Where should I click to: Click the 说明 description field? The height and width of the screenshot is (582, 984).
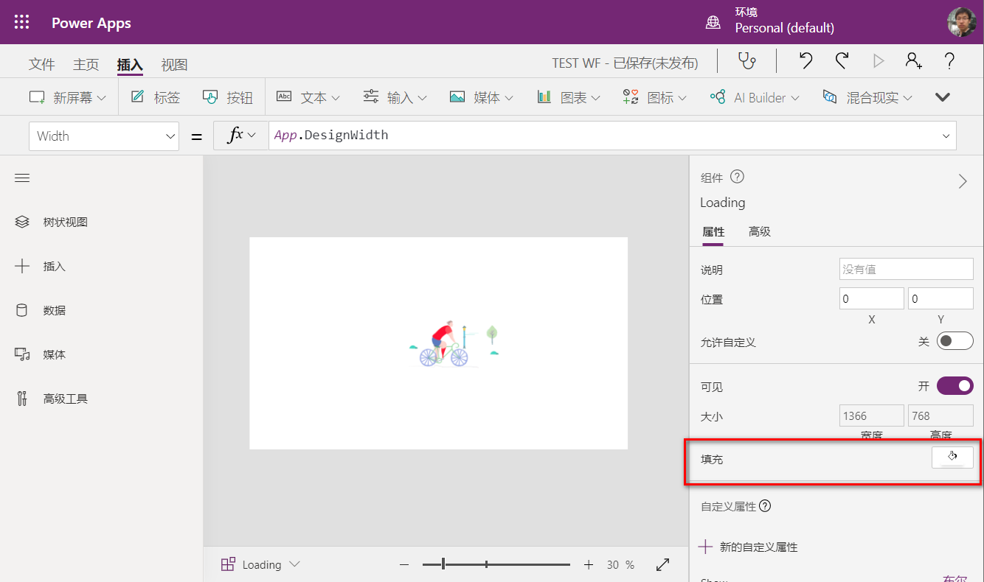[x=907, y=269]
